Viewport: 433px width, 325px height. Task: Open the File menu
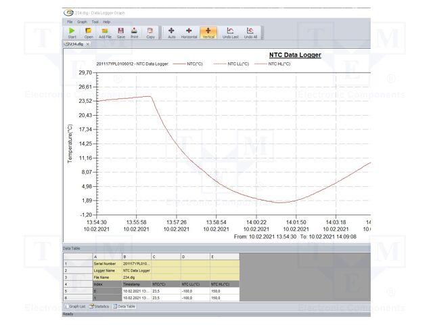[x=70, y=22]
